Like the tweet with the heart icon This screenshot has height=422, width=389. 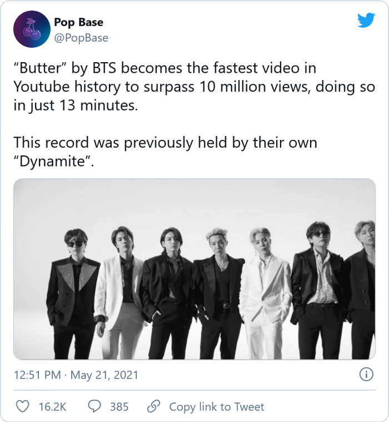point(23,406)
